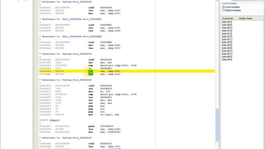
Task: Click the Proc_00499EE0 reference comment line
Action: click(x=70, y=36)
